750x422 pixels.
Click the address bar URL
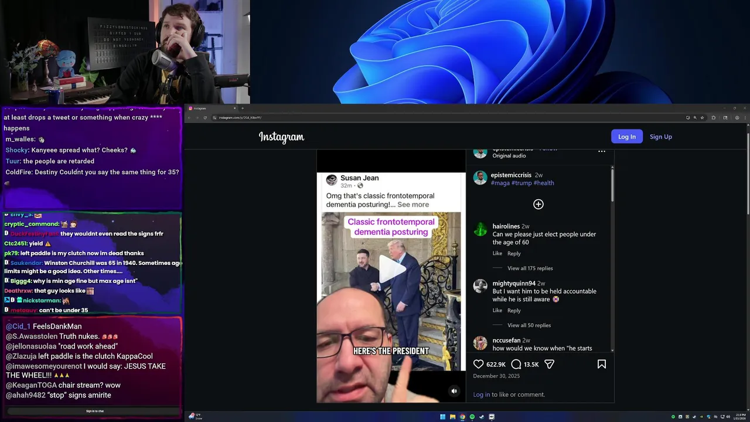(240, 118)
